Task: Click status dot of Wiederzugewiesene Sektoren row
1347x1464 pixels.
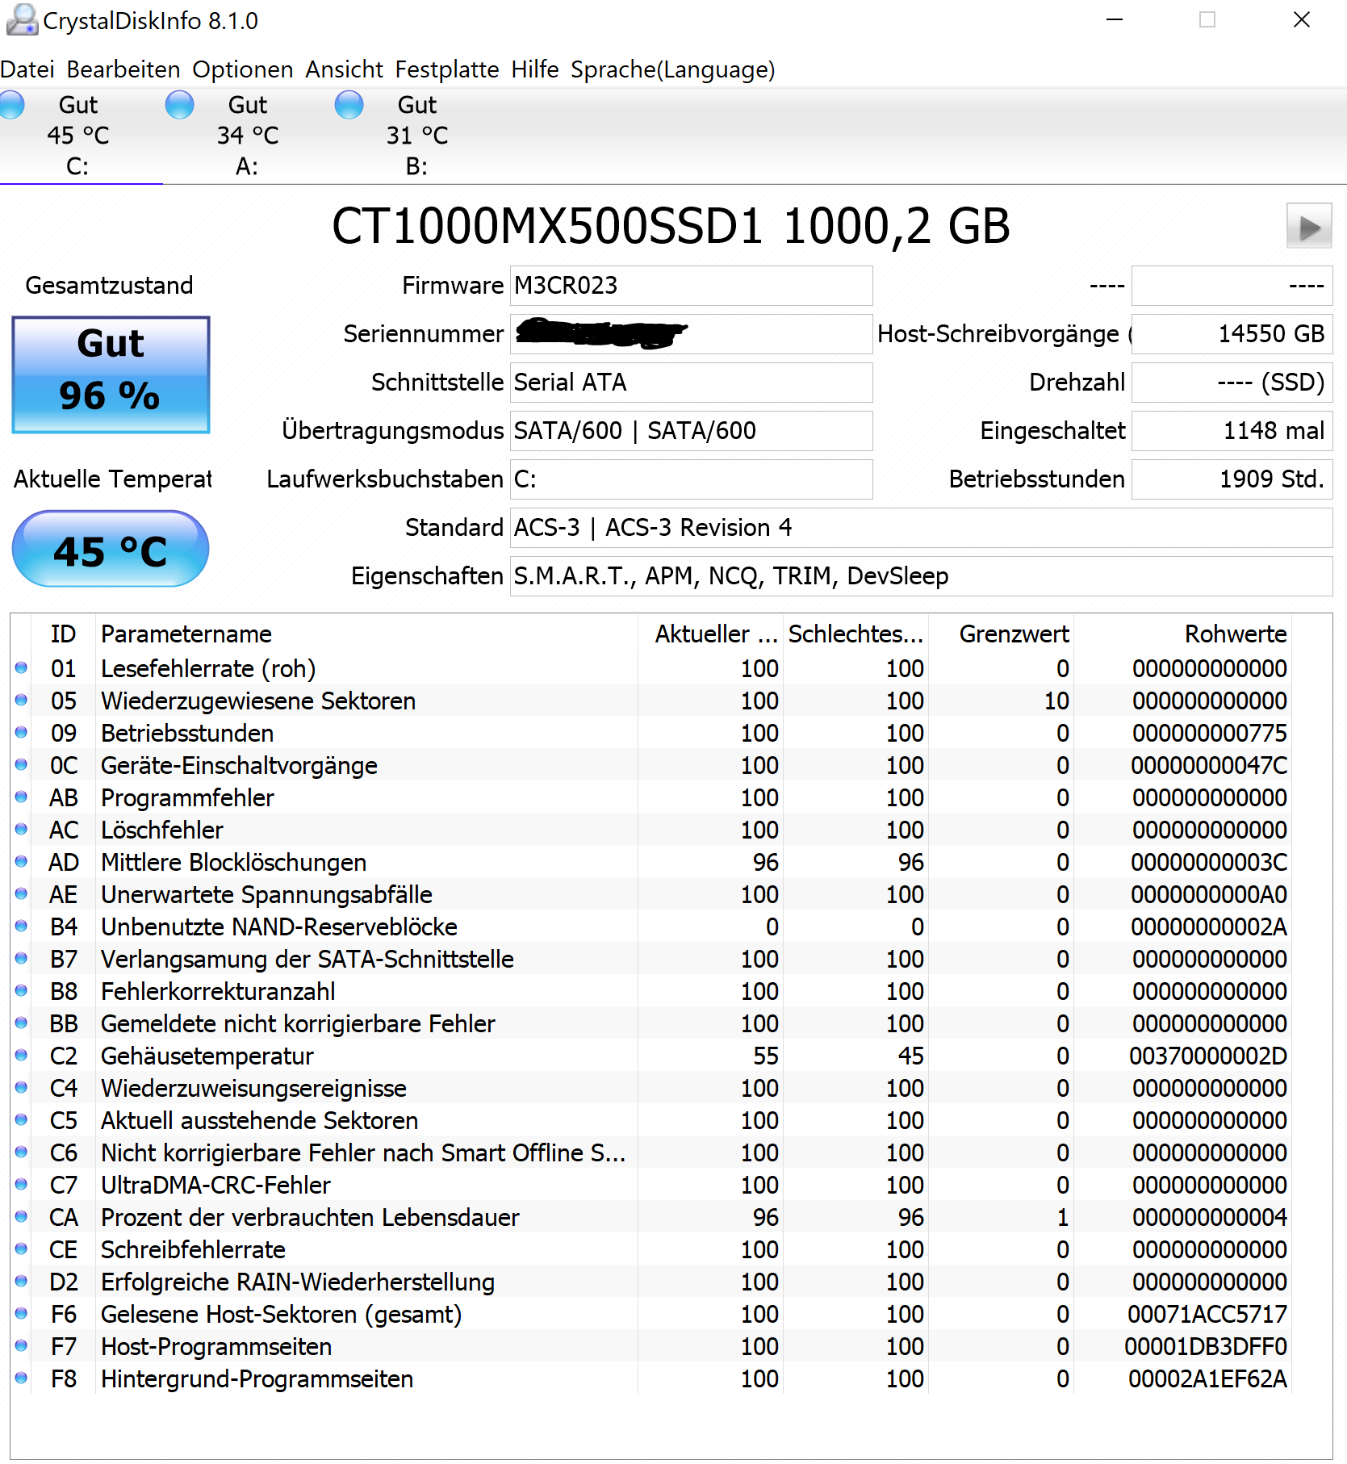Action: 21,701
